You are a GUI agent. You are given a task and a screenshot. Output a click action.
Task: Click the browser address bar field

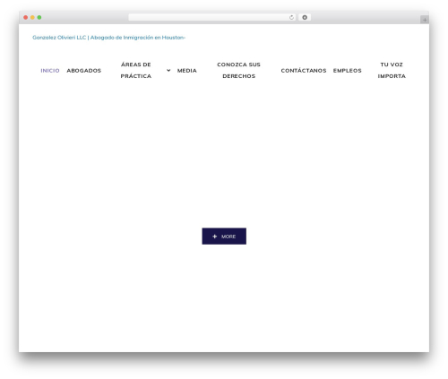pyautogui.click(x=212, y=17)
